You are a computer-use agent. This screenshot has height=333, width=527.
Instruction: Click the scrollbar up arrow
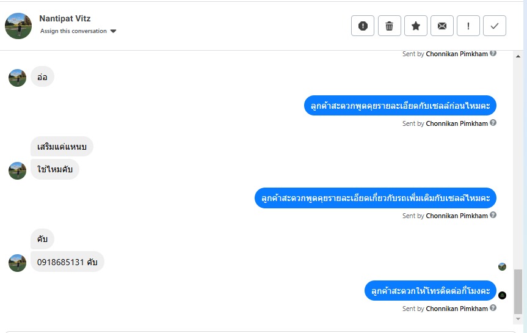[518, 56]
